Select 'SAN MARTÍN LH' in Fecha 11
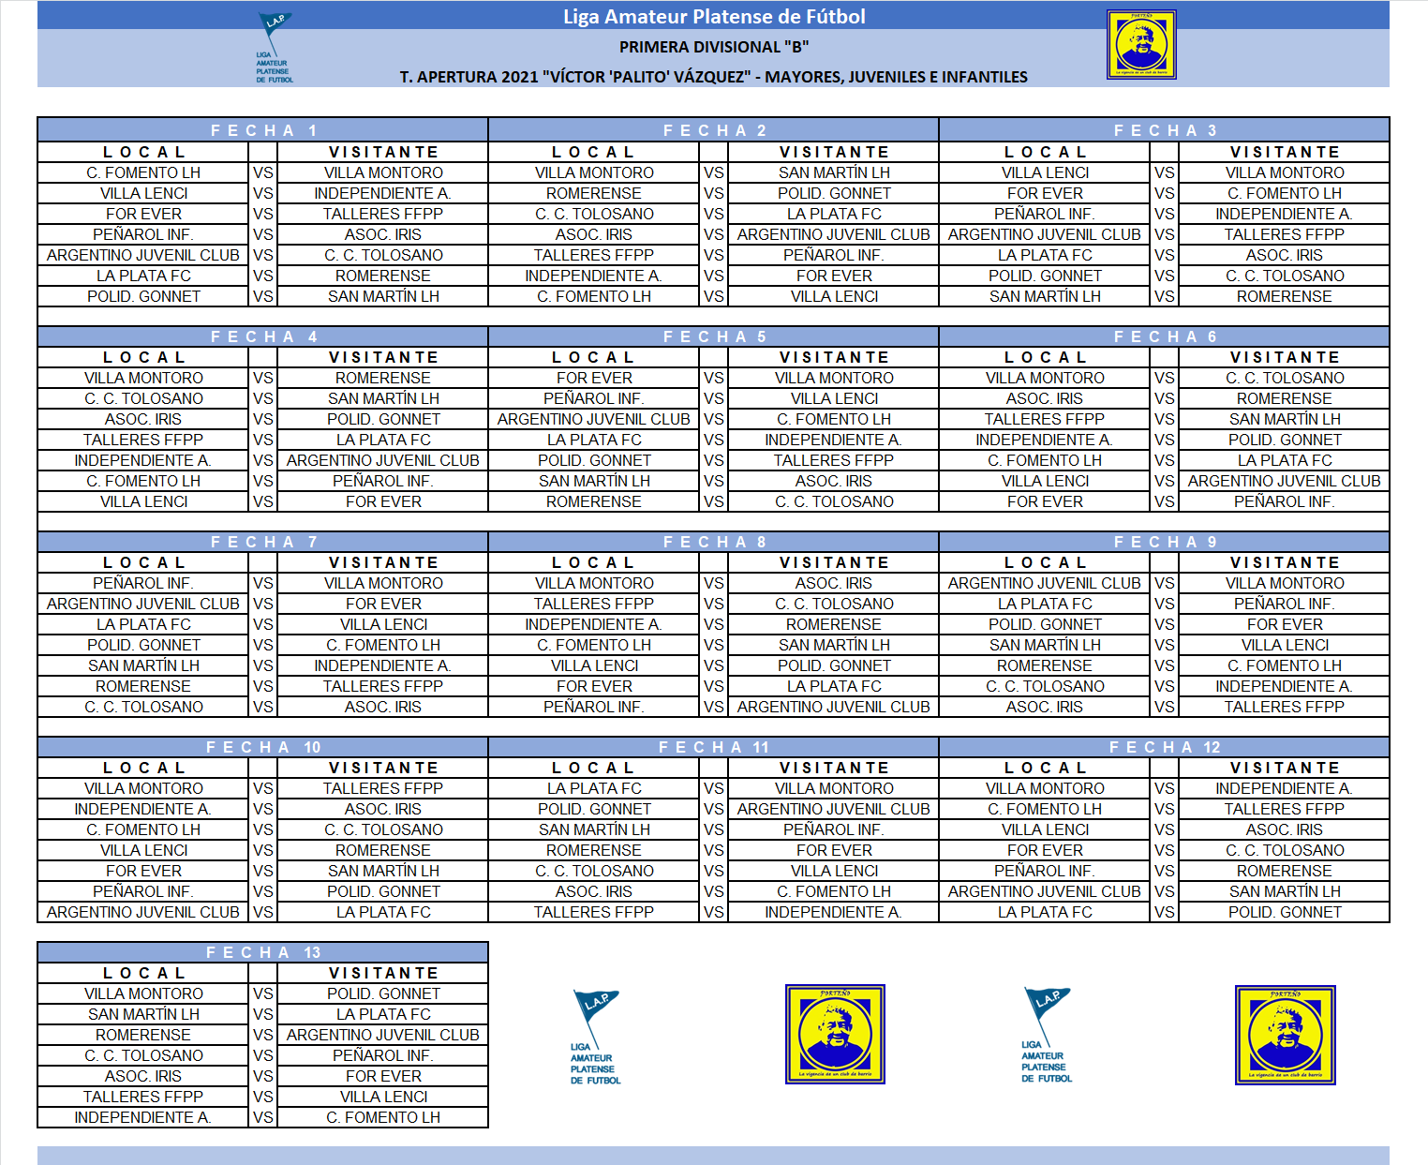This screenshot has width=1428, height=1165. click(x=594, y=829)
